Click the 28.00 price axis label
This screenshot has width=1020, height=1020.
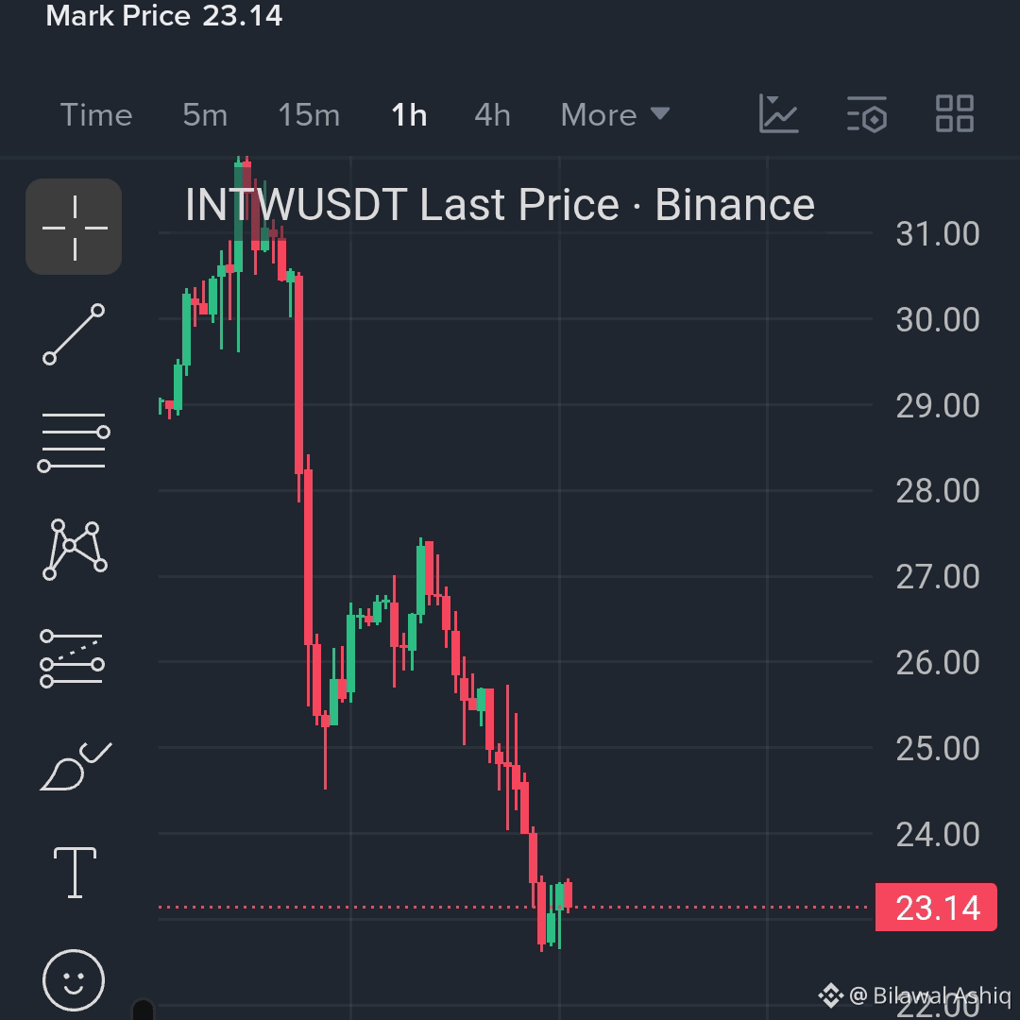[x=938, y=490]
